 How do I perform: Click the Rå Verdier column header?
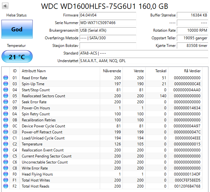point(185,71)
